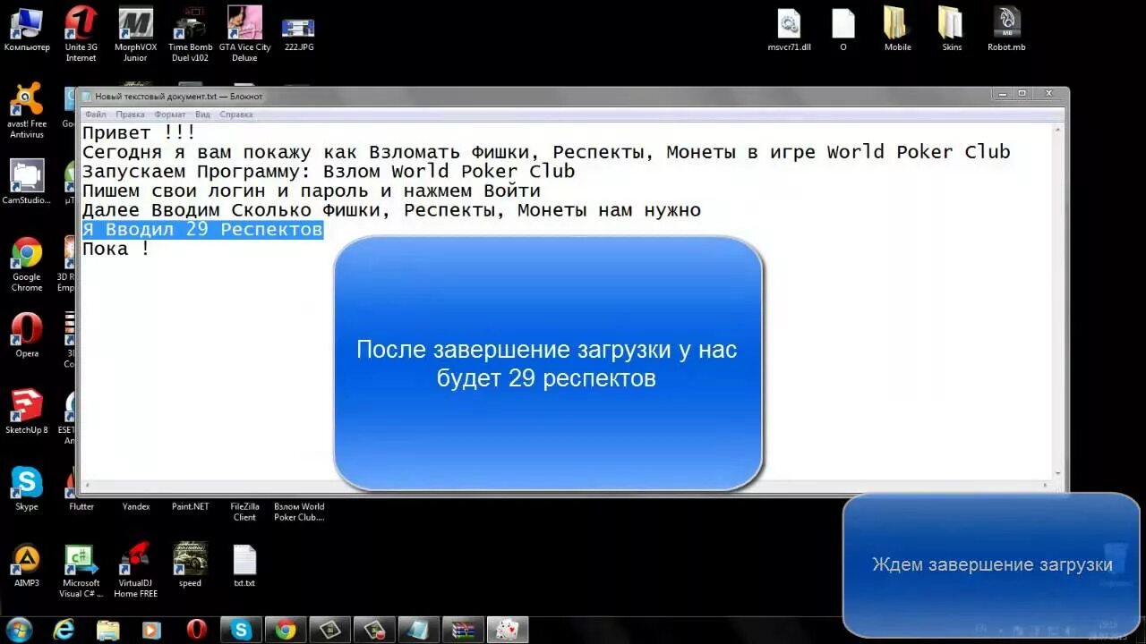
Task: Click the scroll up arrow in Notepad
Action: [x=1058, y=128]
